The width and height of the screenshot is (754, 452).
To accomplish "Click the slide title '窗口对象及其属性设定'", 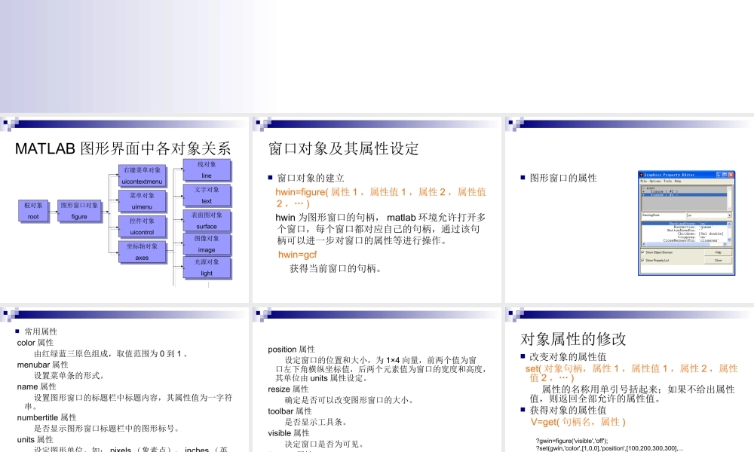I will click(343, 148).
